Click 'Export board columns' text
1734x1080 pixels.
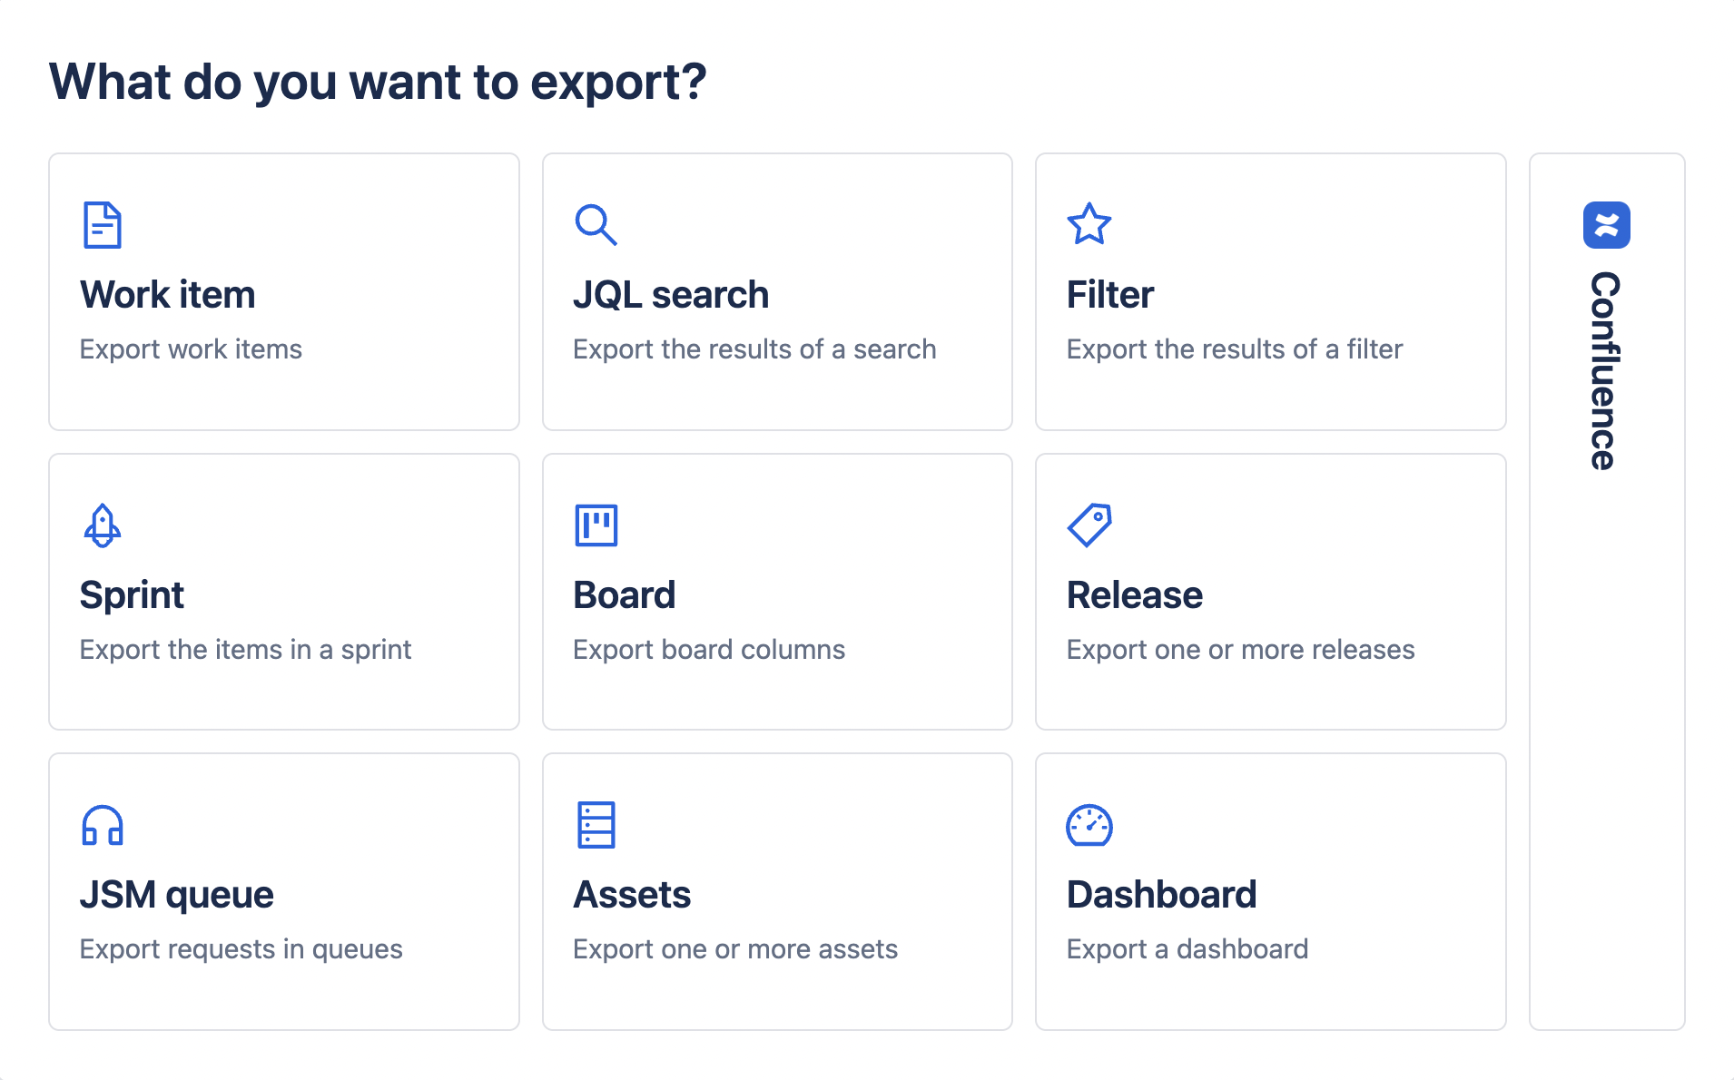(x=708, y=650)
